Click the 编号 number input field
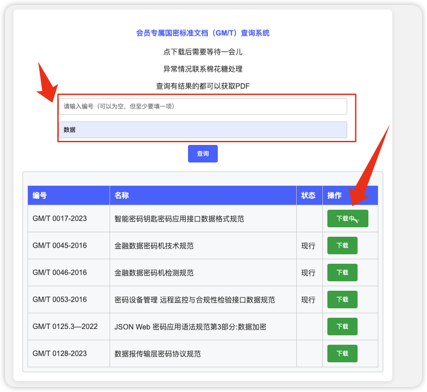This screenshot has height=392, width=427. (x=203, y=106)
